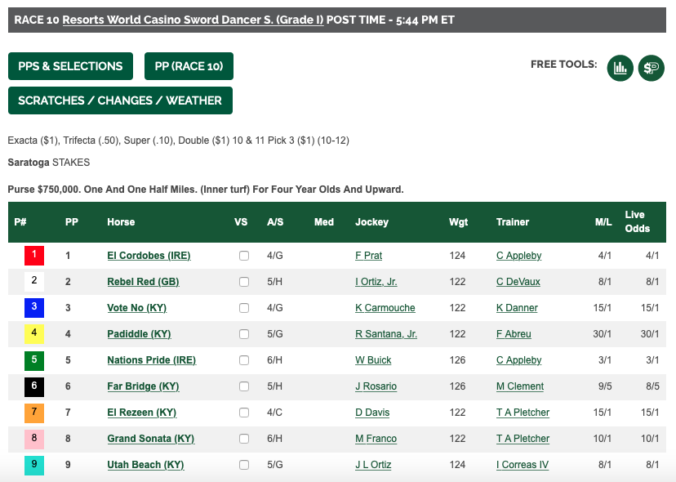676x482 pixels.
Task: Select the VS checkbox for Far Bridge
Action: point(244,386)
